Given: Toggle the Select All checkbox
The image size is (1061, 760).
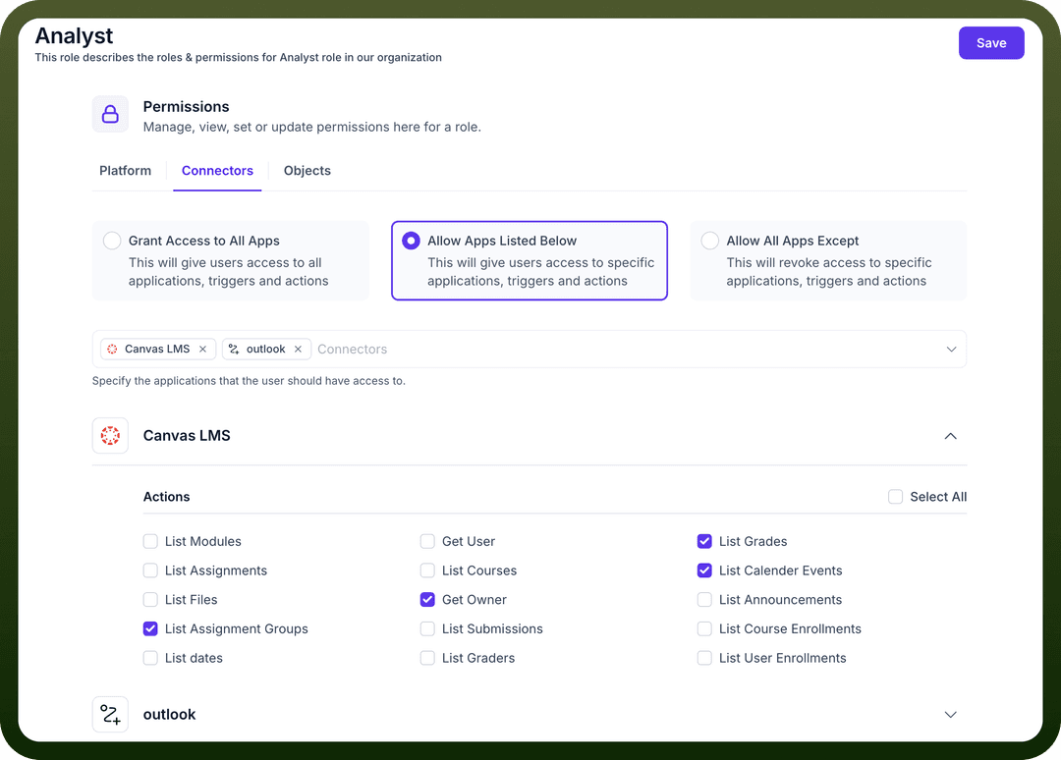Looking at the screenshot, I should pyautogui.click(x=895, y=497).
